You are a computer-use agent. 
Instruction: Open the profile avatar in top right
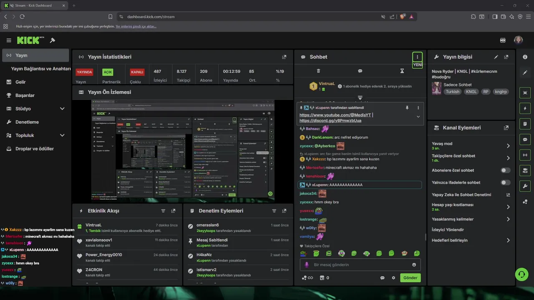(518, 40)
